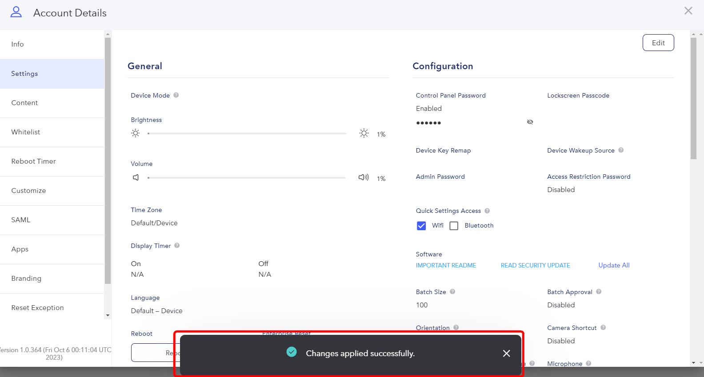Click the Quick Settings Access help icon
The width and height of the screenshot is (704, 377).
[x=487, y=211]
